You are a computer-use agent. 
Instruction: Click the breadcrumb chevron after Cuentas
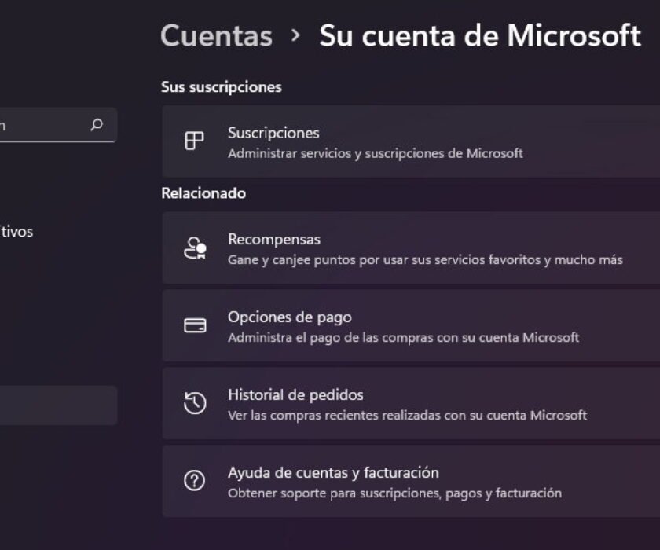point(295,35)
